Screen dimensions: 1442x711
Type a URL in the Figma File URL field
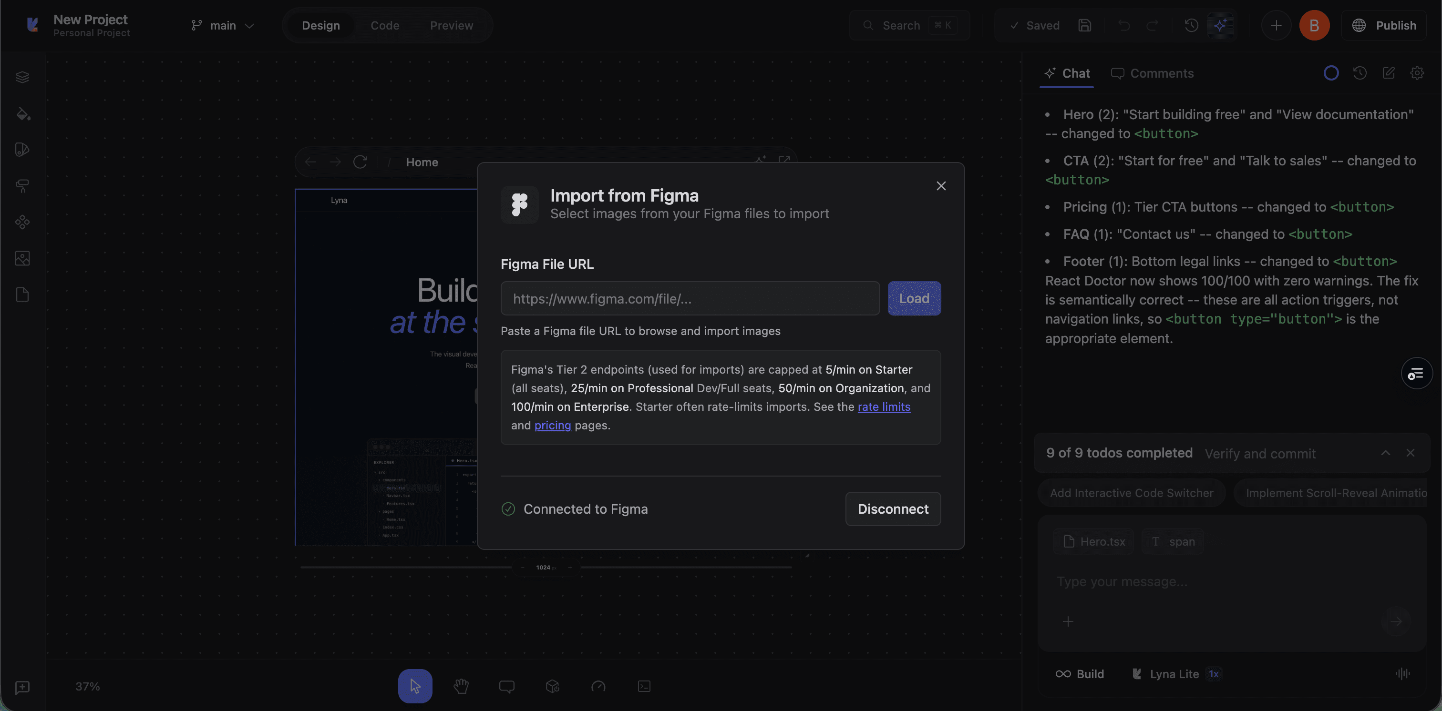click(690, 298)
